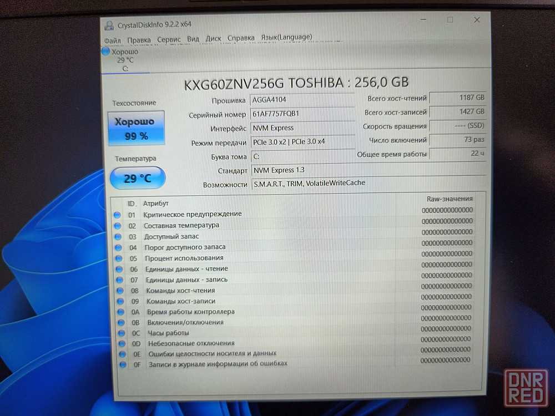Click status icon for Составная температура row
Viewport: 555px width, 416px height.
click(x=118, y=226)
